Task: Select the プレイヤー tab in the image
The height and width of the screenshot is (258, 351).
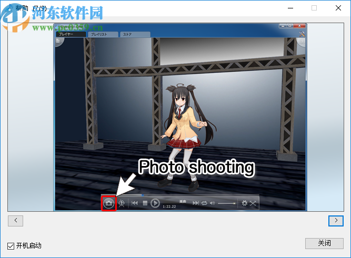Action: click(71, 34)
